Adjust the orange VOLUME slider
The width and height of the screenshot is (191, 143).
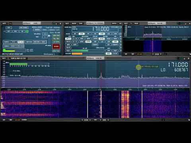[x=88, y=54]
